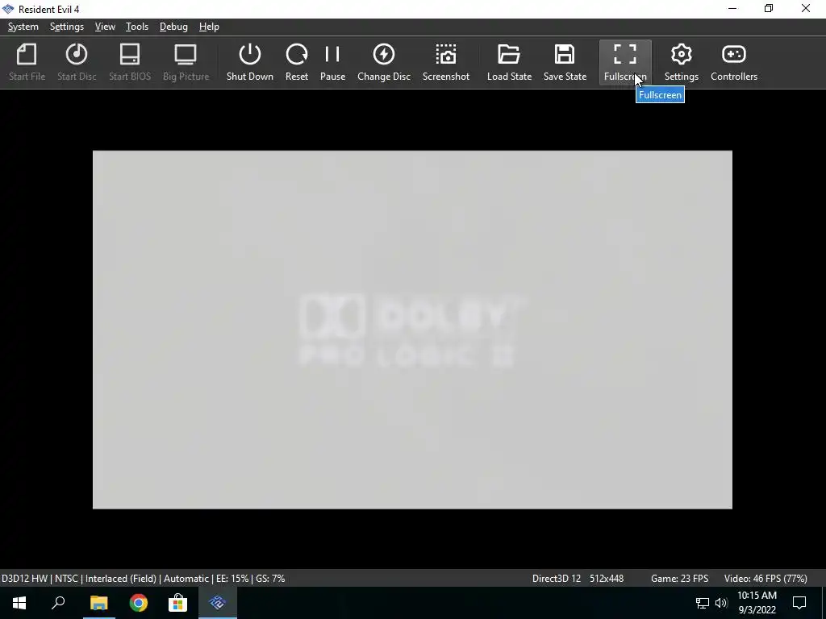This screenshot has width=826, height=619.
Task: Open the View menu
Action: coord(105,27)
